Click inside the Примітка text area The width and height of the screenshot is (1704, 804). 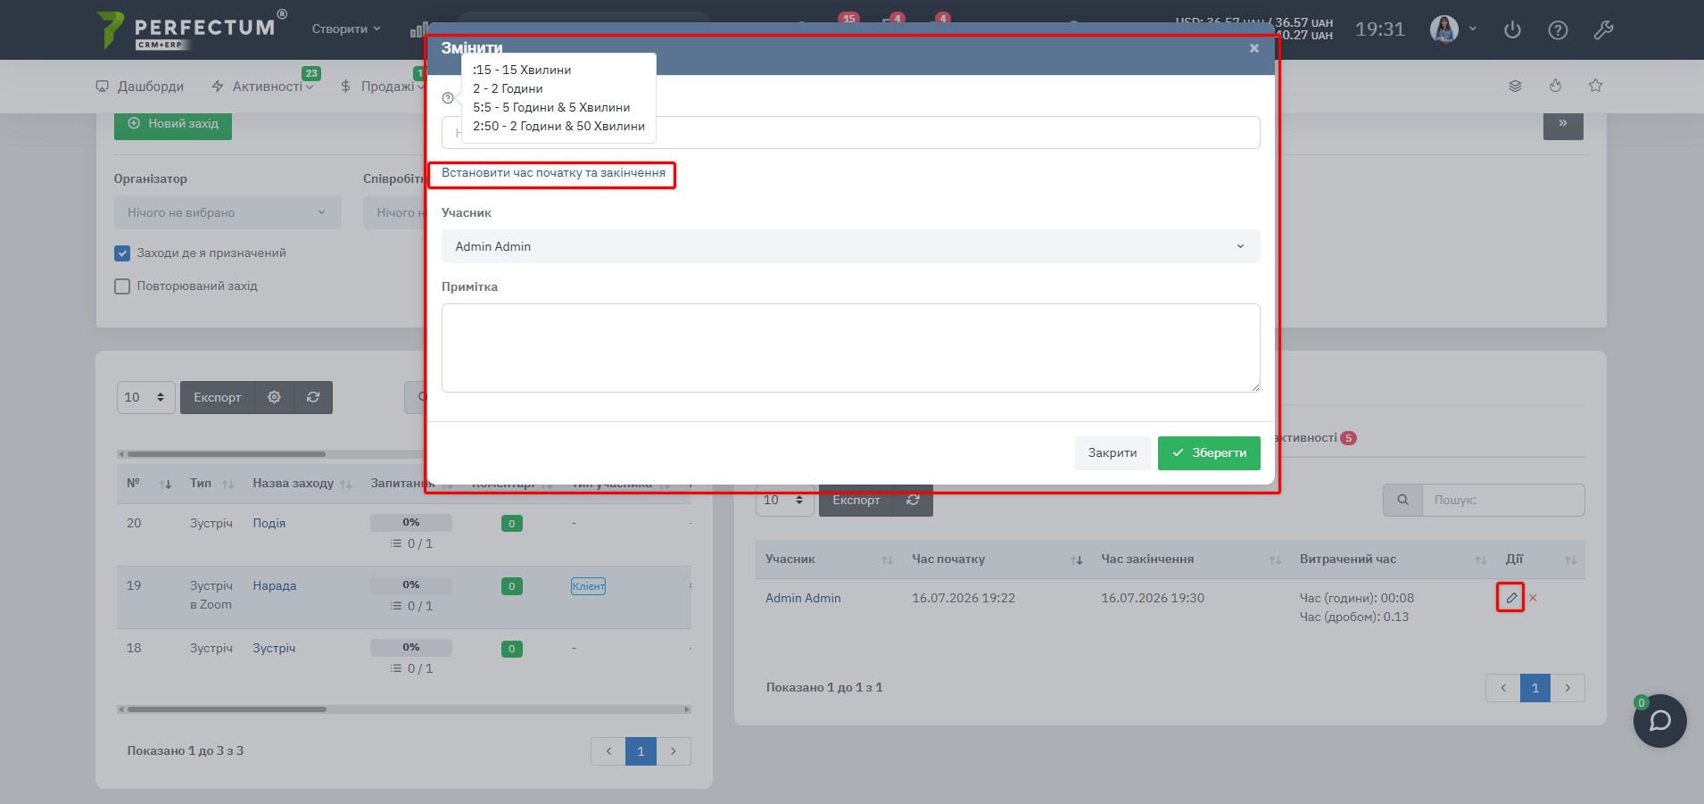tap(850, 348)
